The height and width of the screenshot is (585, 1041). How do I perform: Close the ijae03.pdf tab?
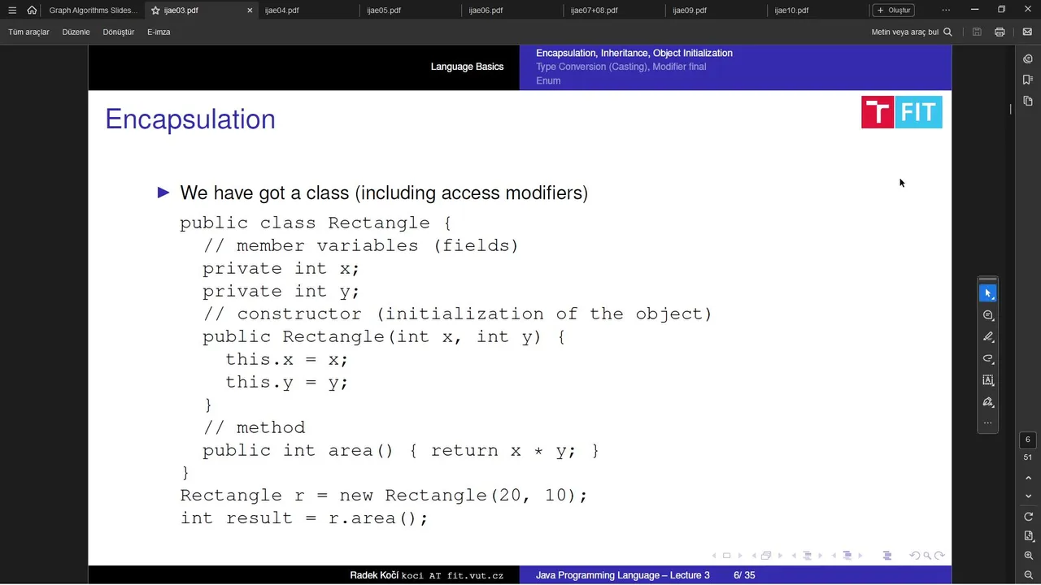(x=250, y=11)
